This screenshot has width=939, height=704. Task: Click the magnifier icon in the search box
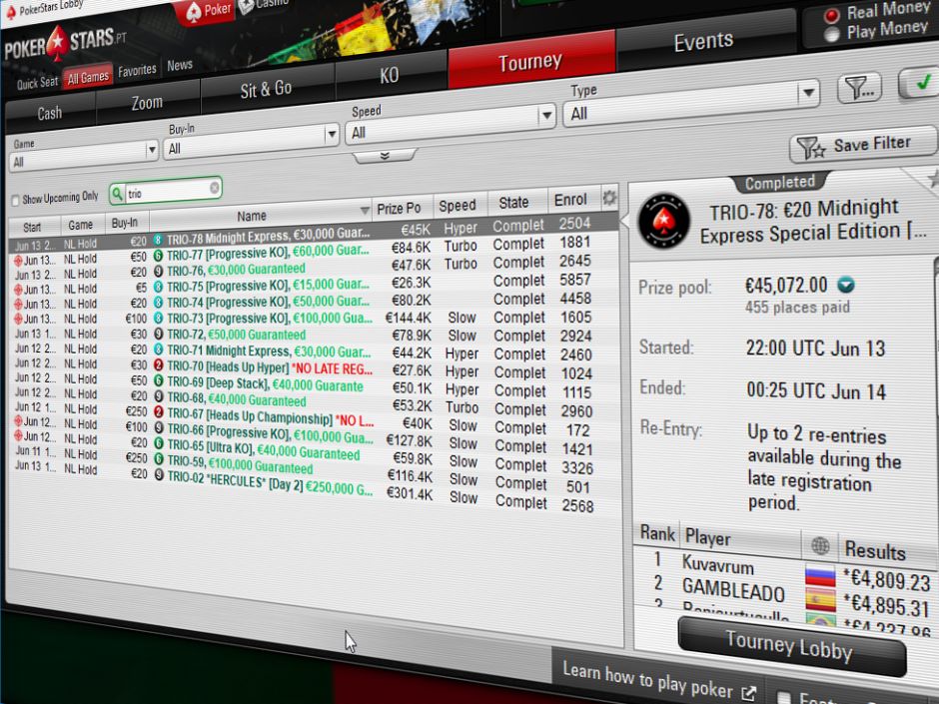(x=118, y=194)
